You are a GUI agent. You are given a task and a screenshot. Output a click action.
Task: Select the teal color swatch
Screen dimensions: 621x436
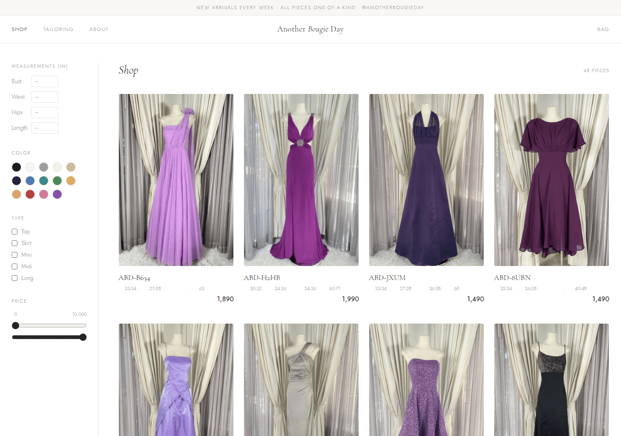(x=44, y=181)
